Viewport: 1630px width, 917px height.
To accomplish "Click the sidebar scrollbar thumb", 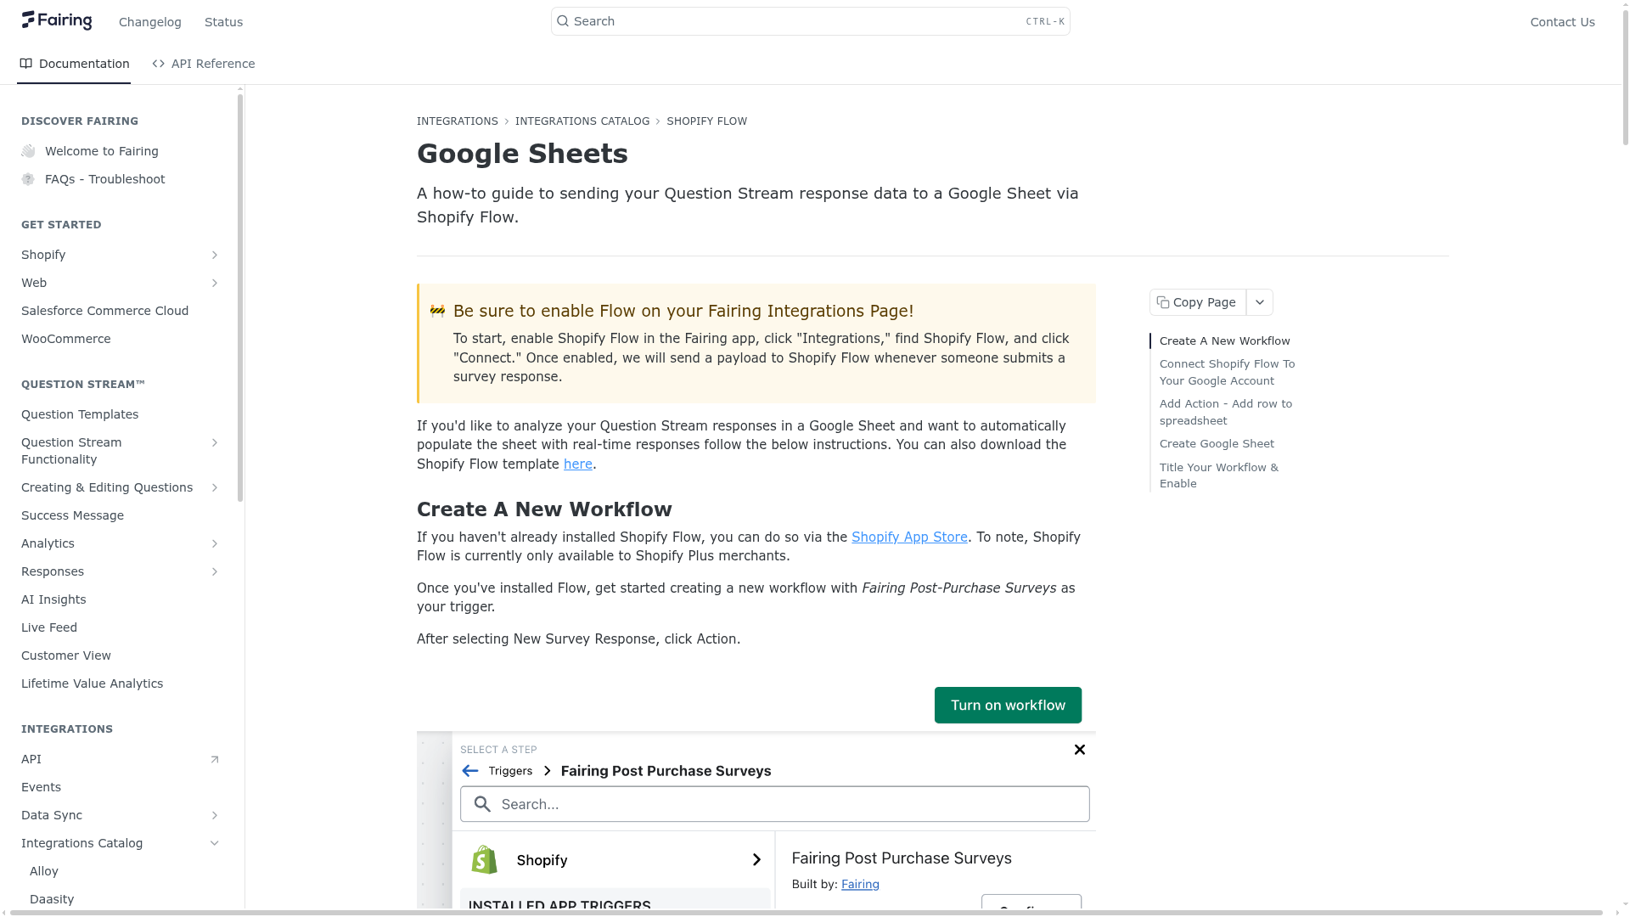I will 240,297.
